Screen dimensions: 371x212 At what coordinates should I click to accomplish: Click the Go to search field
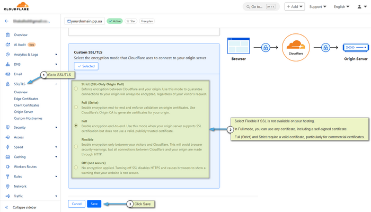[261, 6]
